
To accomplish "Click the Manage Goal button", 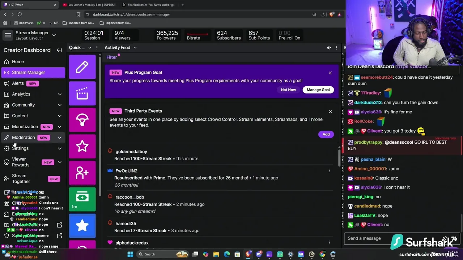I will [x=318, y=90].
